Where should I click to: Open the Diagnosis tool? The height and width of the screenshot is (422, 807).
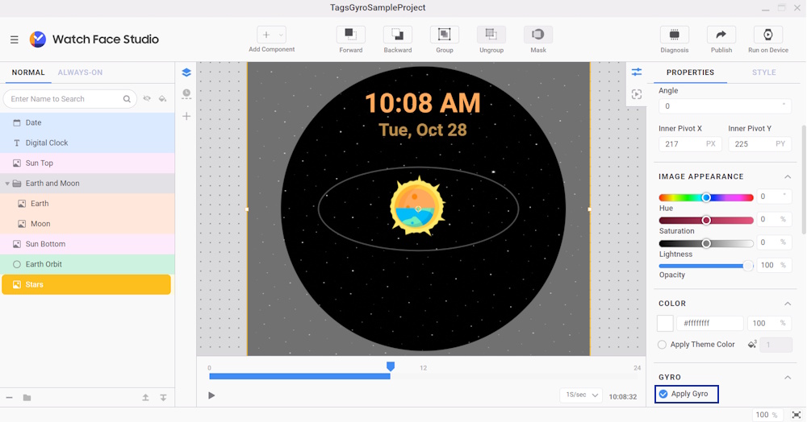coord(674,35)
